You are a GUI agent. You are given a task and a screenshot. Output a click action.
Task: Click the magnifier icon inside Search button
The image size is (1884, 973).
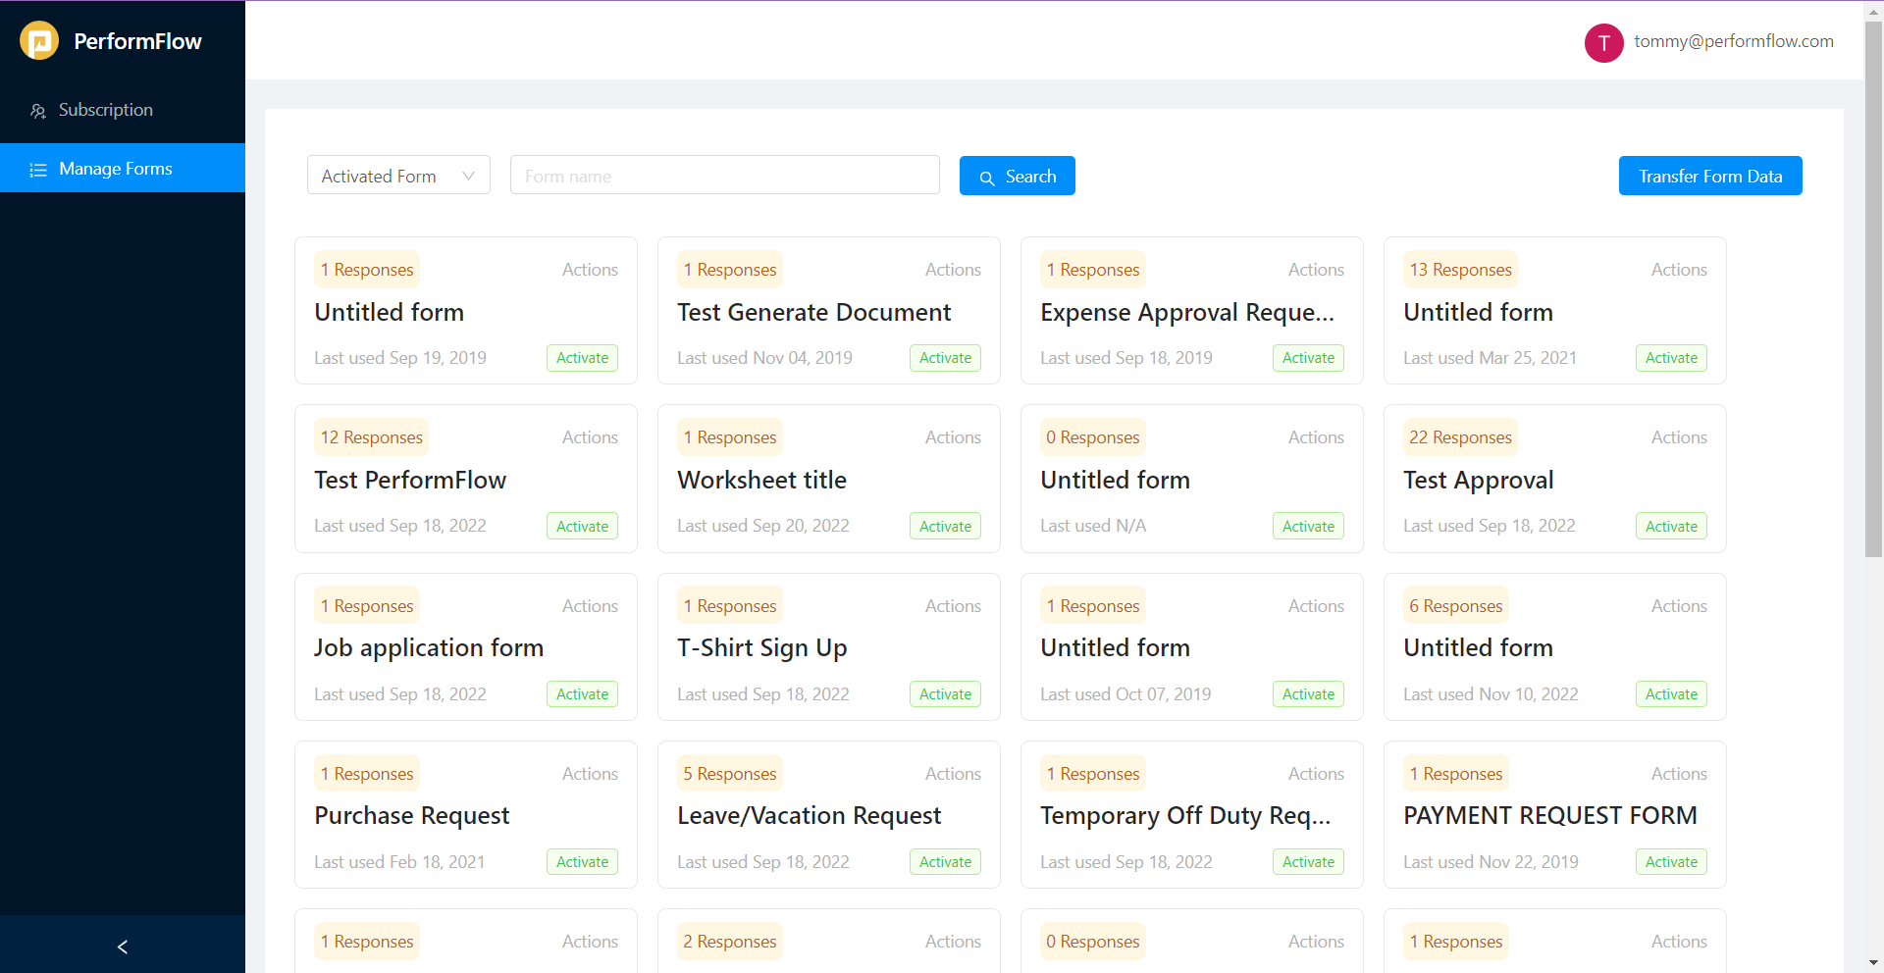(988, 178)
